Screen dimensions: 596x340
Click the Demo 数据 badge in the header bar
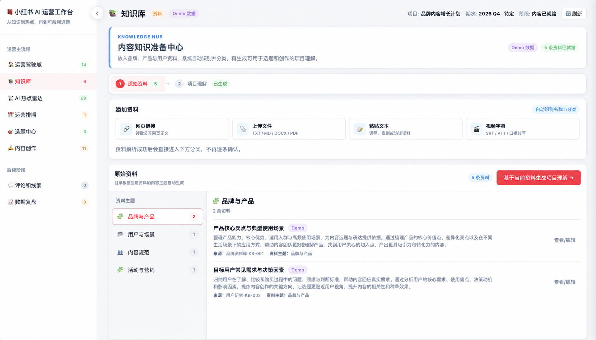coord(184,14)
